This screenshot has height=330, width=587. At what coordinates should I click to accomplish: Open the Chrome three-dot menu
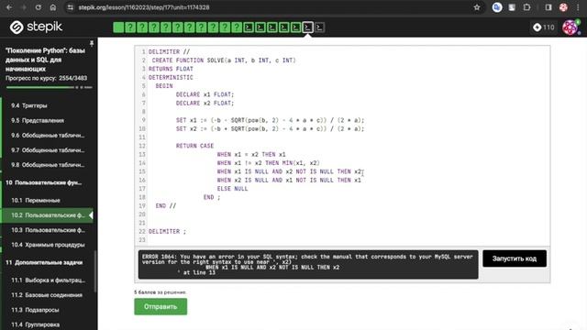click(x=578, y=7)
